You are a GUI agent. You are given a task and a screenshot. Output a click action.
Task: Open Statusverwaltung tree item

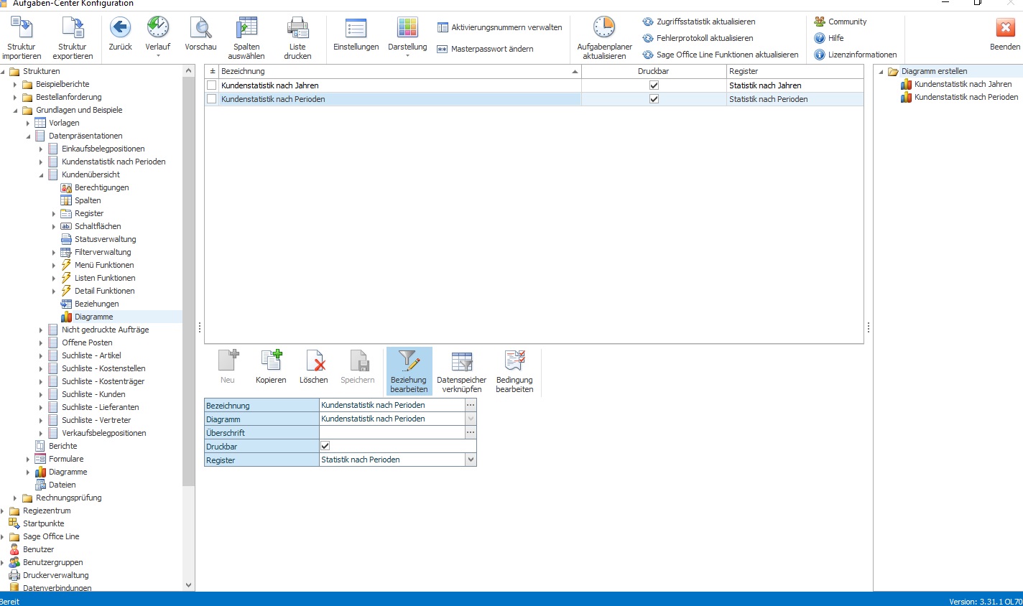tap(105, 239)
